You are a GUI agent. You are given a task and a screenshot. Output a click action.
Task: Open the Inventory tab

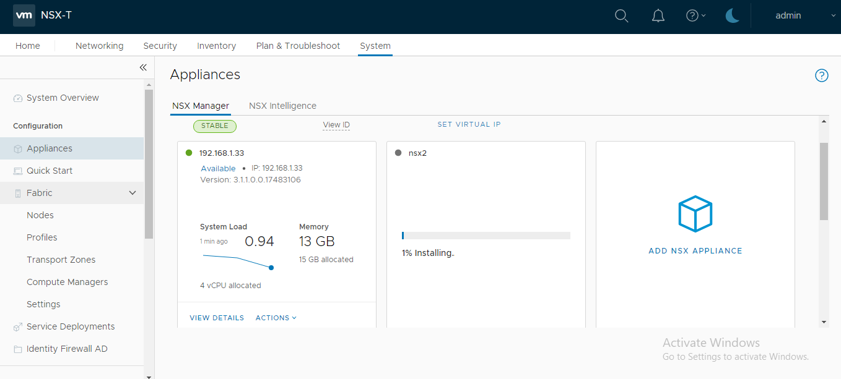(216, 46)
